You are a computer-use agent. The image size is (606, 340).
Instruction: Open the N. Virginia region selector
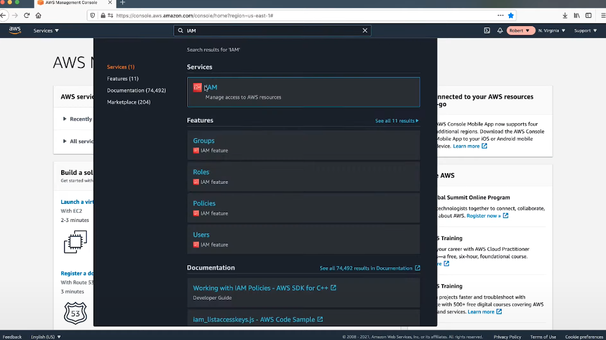coord(552,31)
